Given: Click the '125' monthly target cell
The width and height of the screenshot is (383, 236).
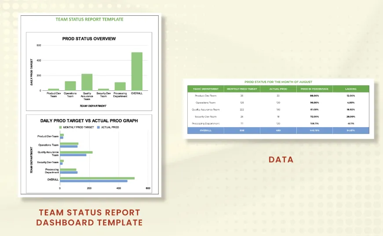Looking at the screenshot, I should (x=242, y=103).
